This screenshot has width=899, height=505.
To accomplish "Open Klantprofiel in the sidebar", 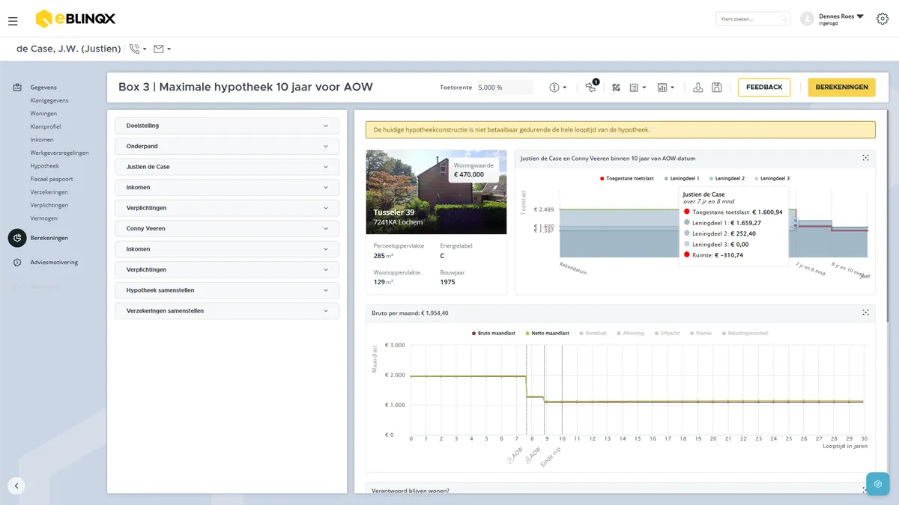I will click(46, 126).
